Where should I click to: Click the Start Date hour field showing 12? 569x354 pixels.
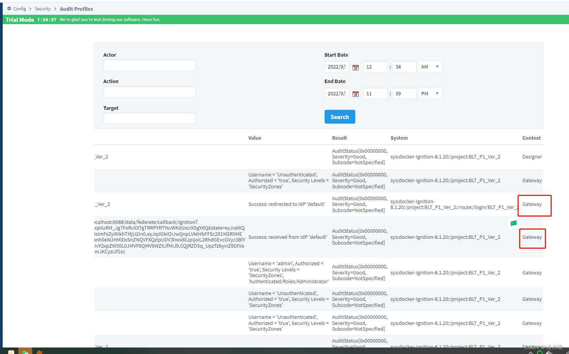[375, 67]
